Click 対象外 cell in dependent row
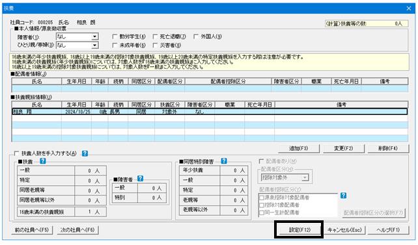418x245 pixels. (x=169, y=112)
